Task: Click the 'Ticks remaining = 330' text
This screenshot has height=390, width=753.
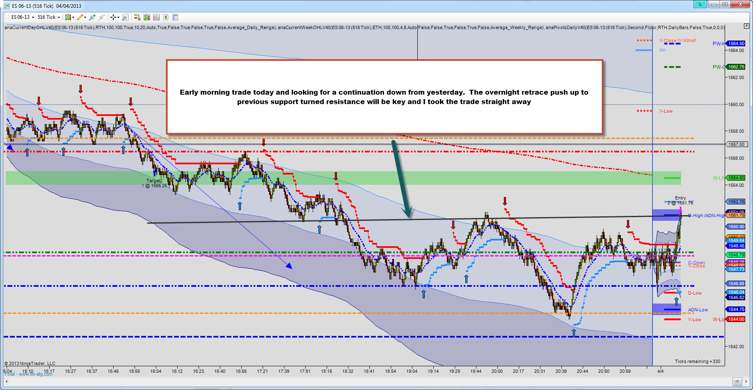Action: tap(698, 361)
